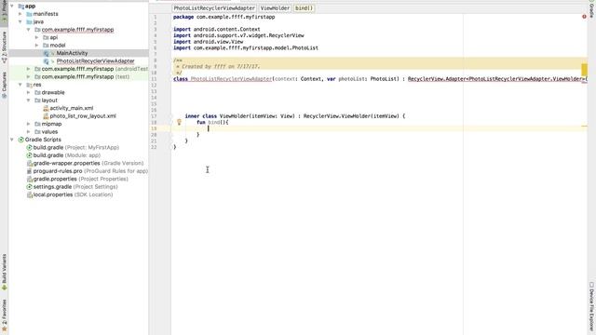Open the Structure tool window
The width and height of the screenshot is (596, 335).
[4, 47]
